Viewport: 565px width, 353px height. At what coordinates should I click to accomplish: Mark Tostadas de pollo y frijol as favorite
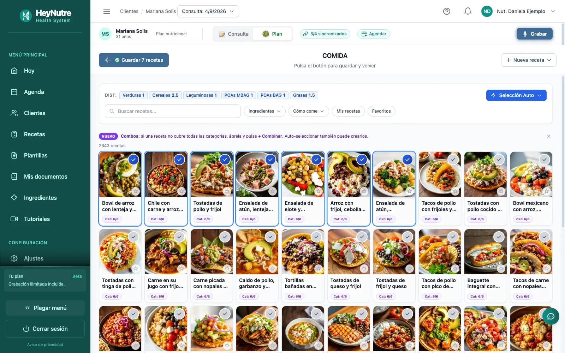click(x=227, y=191)
